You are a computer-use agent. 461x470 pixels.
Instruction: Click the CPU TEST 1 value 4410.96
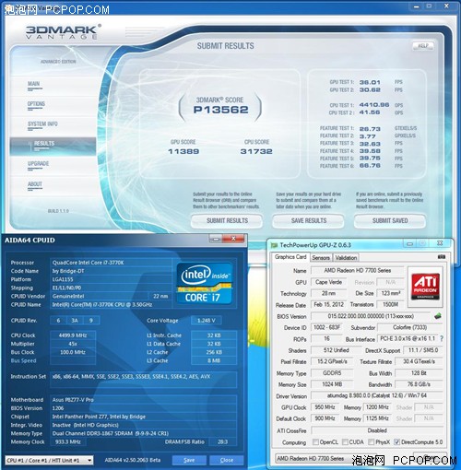point(374,105)
